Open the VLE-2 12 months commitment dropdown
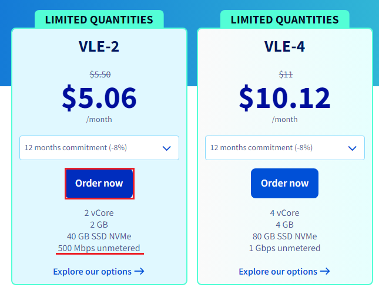Viewport: 379px width, 291px height. [99, 148]
